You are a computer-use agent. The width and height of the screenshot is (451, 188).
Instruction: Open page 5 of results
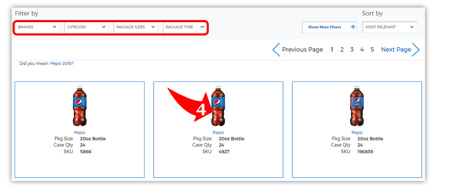coord(372,50)
